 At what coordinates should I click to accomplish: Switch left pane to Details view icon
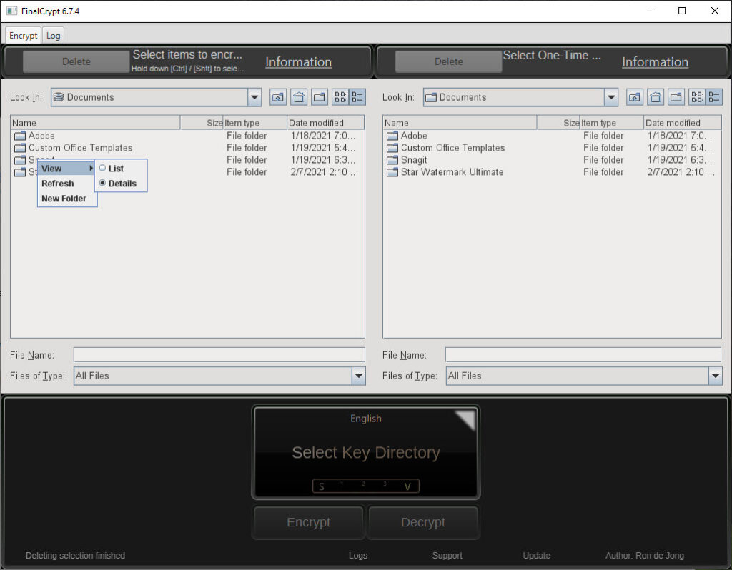[357, 97]
